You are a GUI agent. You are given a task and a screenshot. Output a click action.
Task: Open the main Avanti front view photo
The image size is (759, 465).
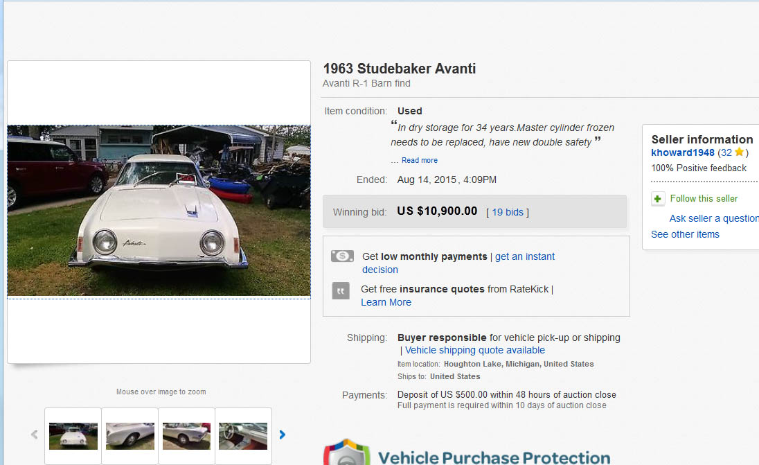159,211
